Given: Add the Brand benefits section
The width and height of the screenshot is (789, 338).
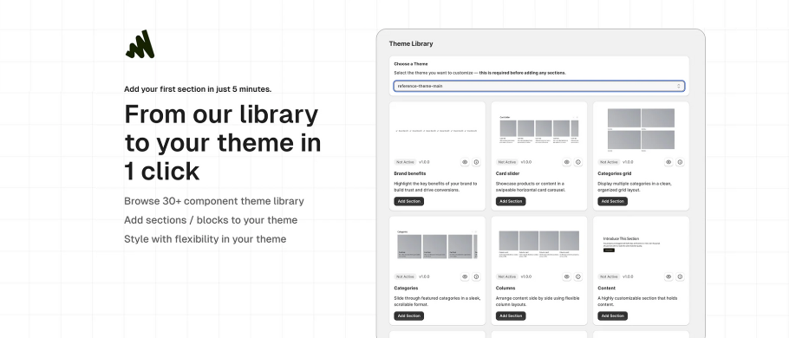Looking at the screenshot, I should pos(408,201).
